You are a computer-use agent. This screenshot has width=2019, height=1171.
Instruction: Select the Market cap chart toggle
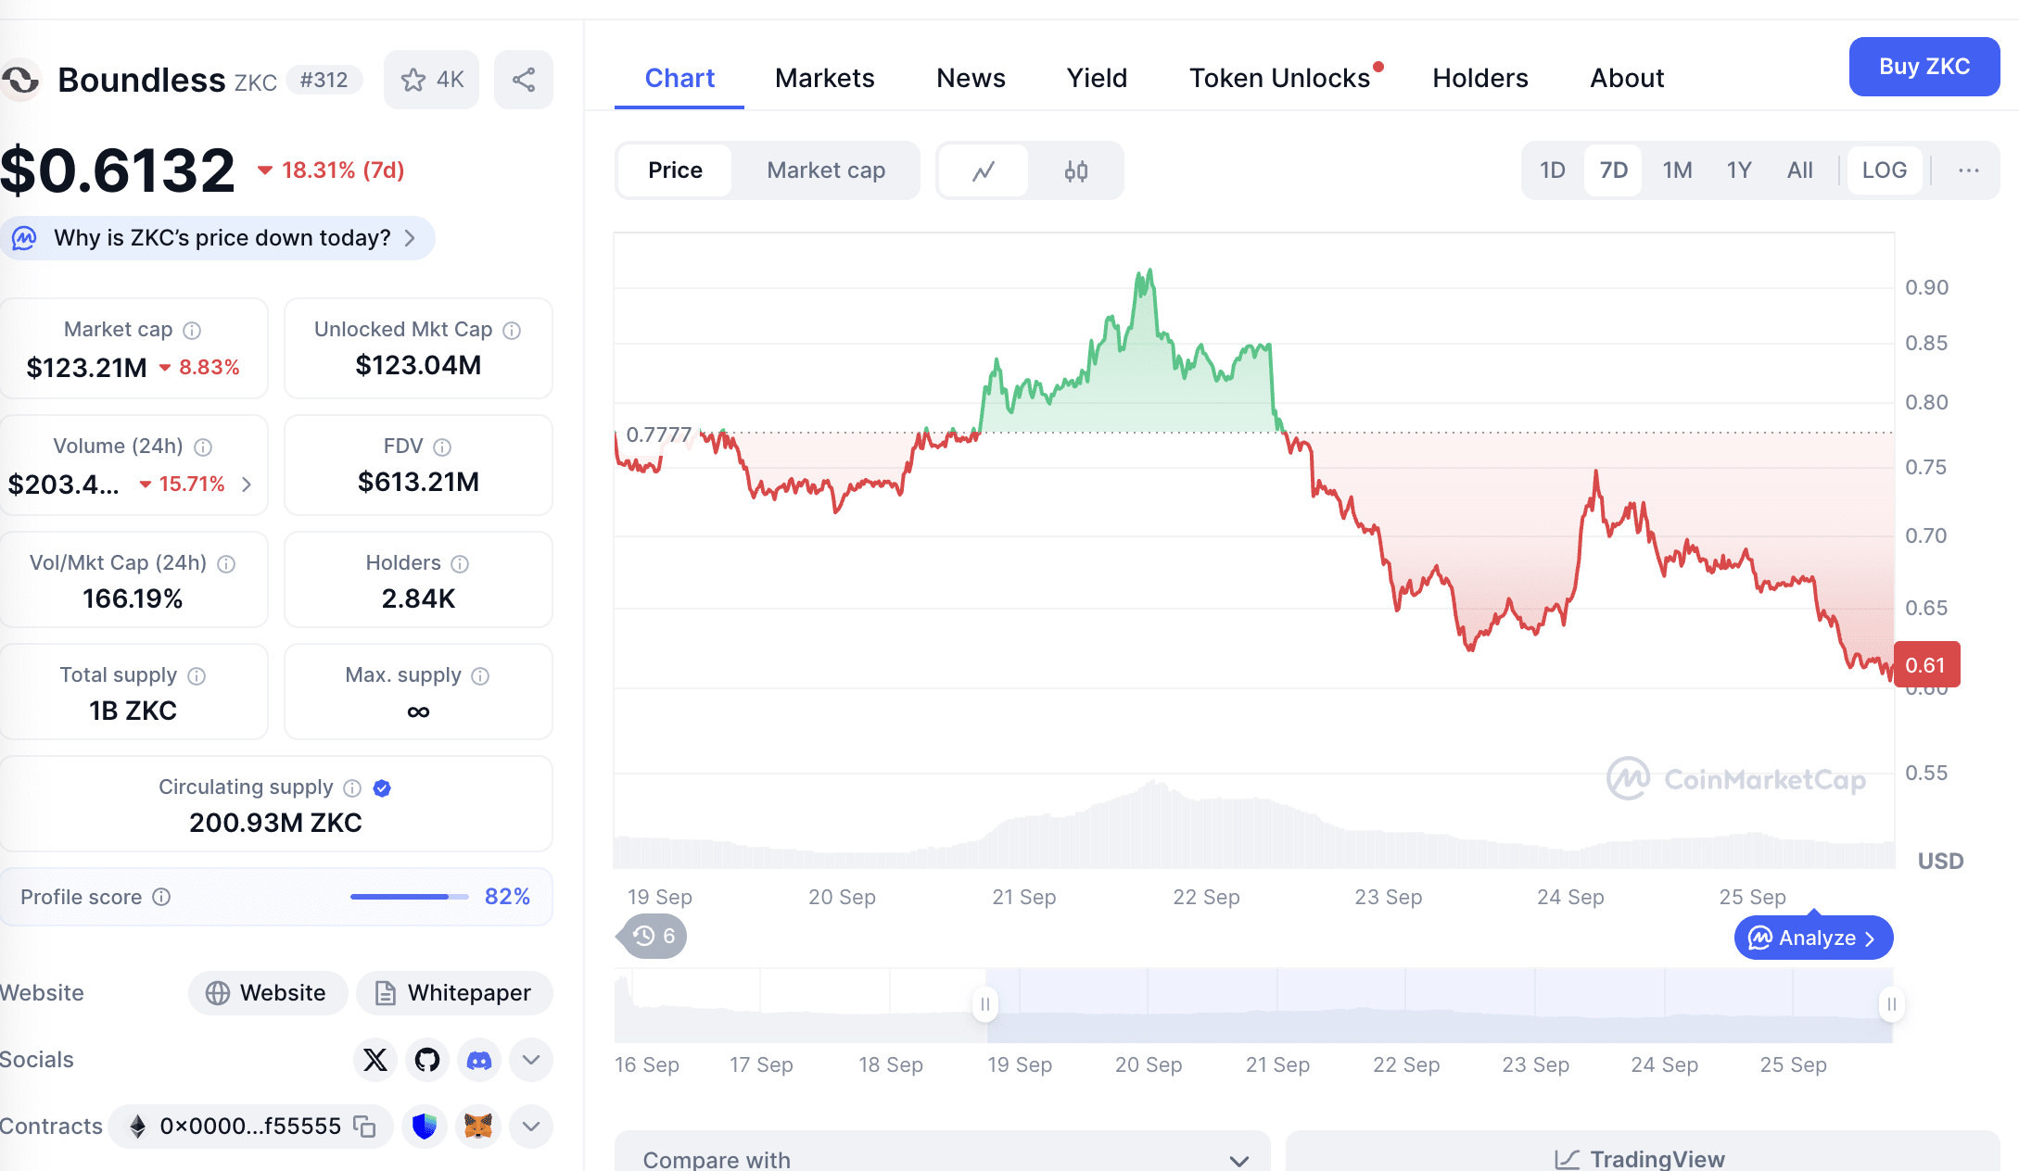click(x=826, y=170)
